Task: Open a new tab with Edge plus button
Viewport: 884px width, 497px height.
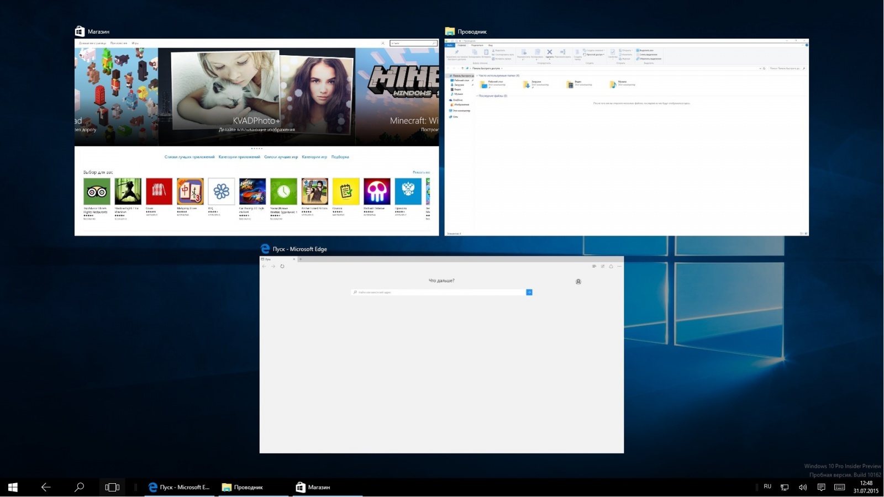Action: click(x=301, y=259)
